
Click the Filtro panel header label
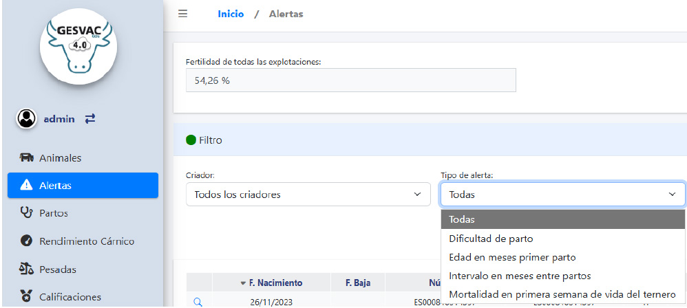[x=211, y=140]
